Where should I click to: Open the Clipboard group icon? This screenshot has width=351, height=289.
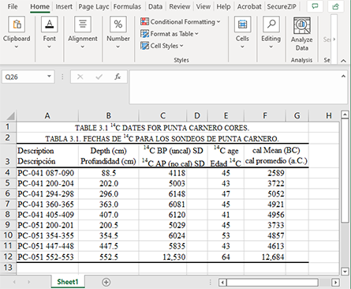point(17,24)
